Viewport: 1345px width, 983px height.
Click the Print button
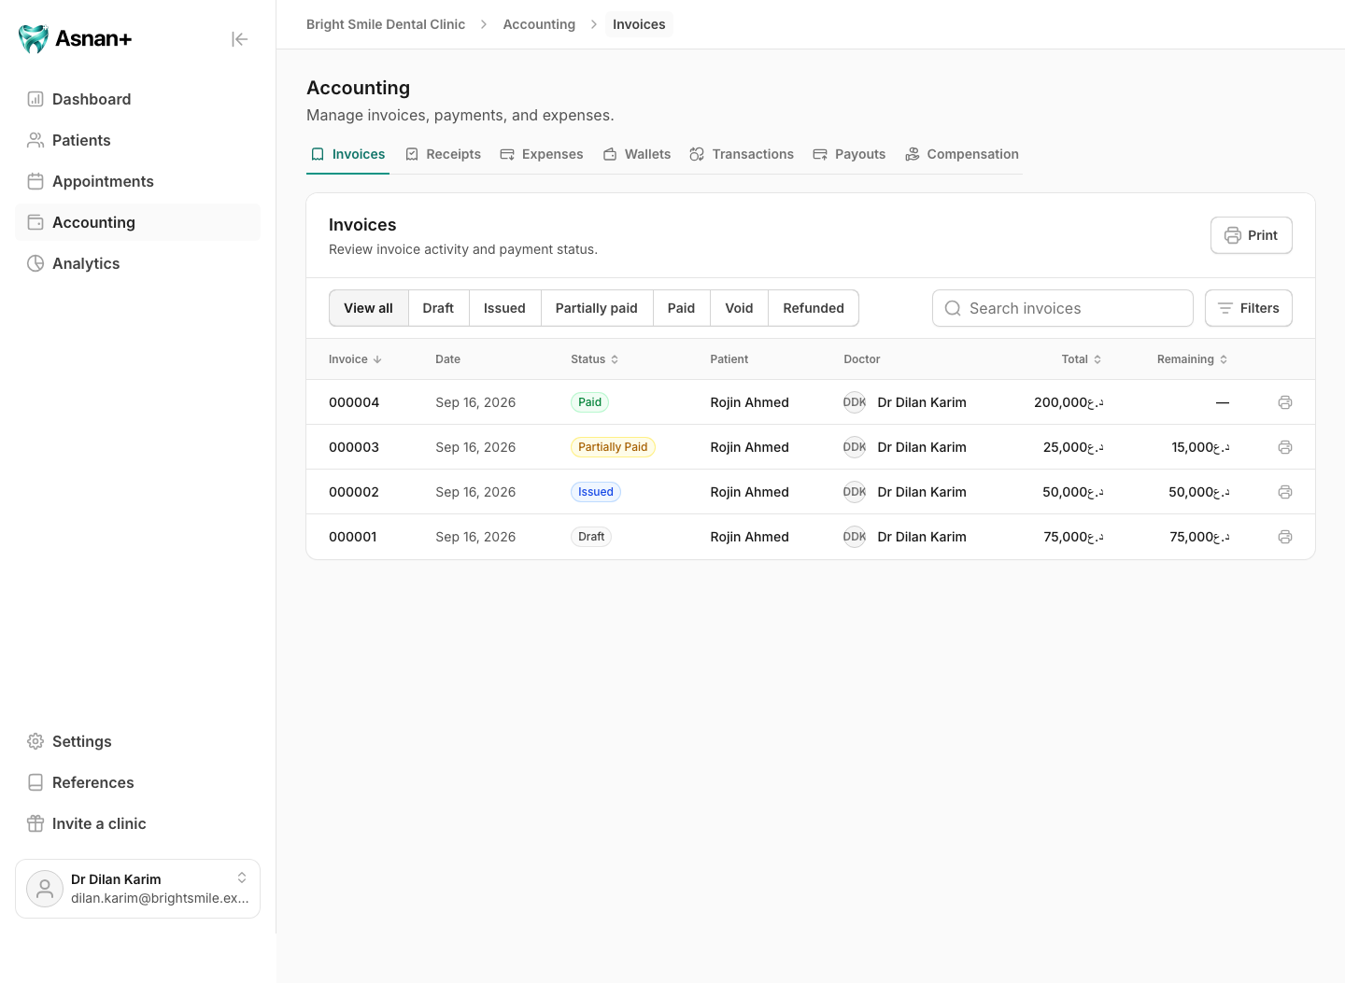(x=1252, y=235)
